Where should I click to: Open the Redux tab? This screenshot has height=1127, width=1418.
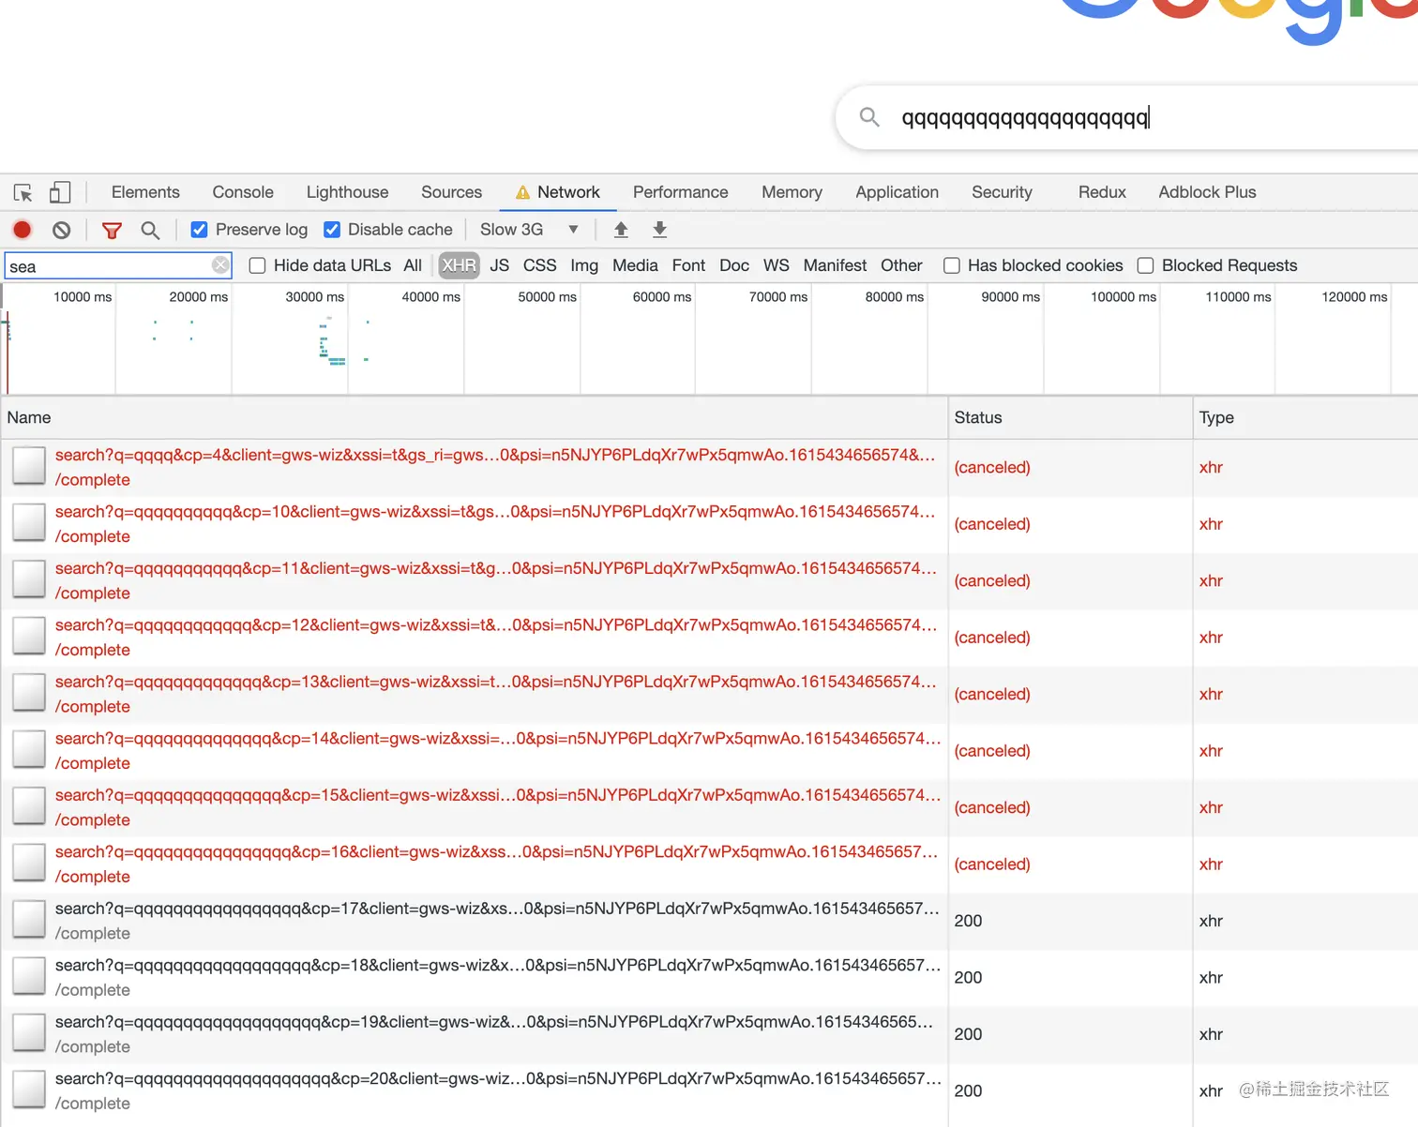(x=1102, y=192)
